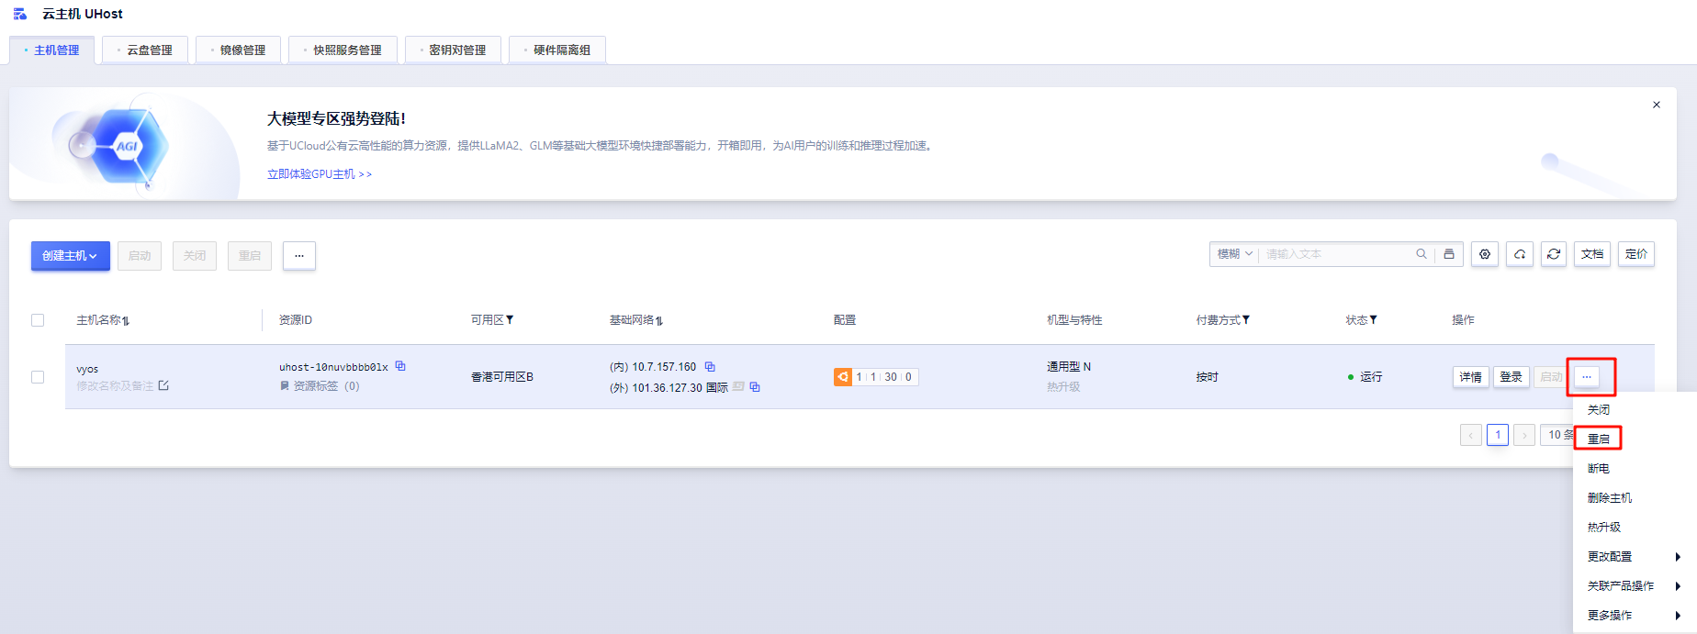
Task: Switch to 密钥对管理 tab
Action: [x=453, y=50]
